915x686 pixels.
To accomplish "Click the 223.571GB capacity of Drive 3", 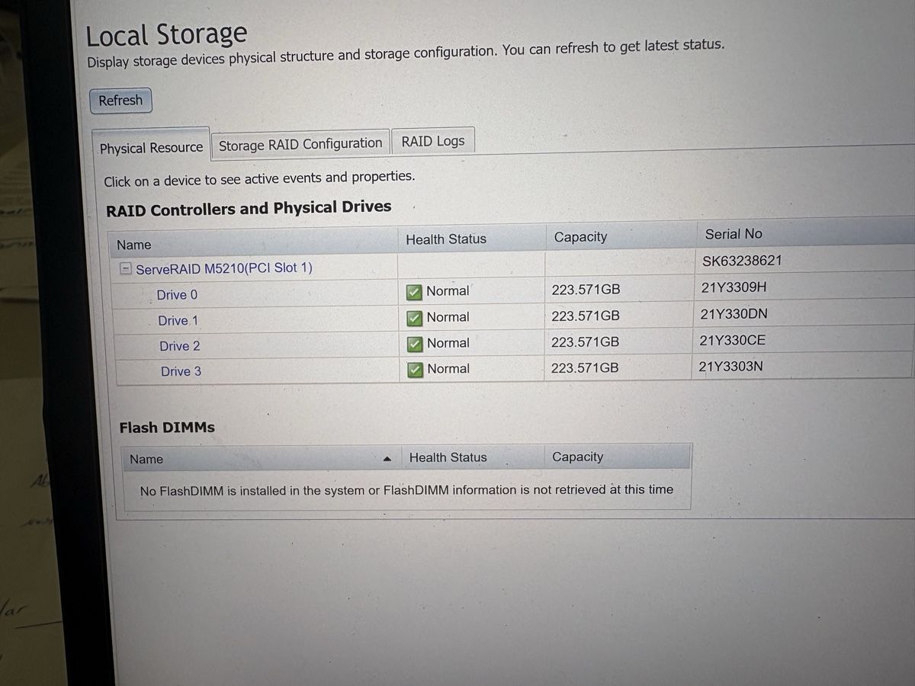I will point(585,367).
